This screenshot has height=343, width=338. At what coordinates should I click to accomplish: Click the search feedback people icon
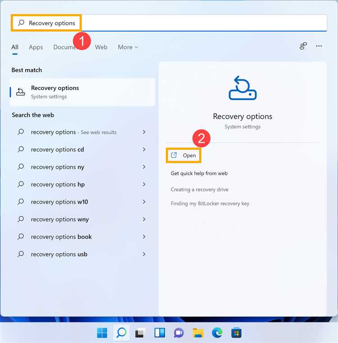click(x=303, y=46)
